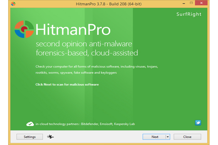This screenshot has height=145, width=218.
Task: Click the 'Click Next to scan' text
Action: pyautogui.click(x=67, y=85)
